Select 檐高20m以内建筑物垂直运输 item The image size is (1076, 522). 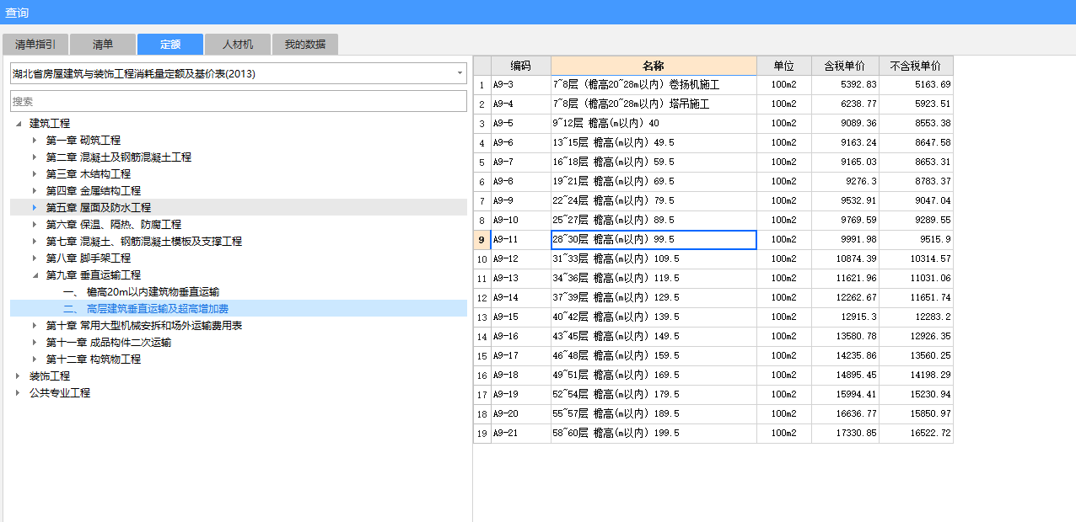coord(141,292)
